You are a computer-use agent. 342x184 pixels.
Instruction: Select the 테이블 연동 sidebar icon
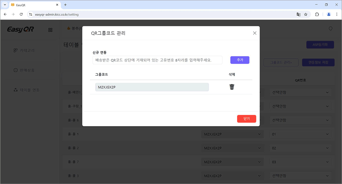(15, 90)
